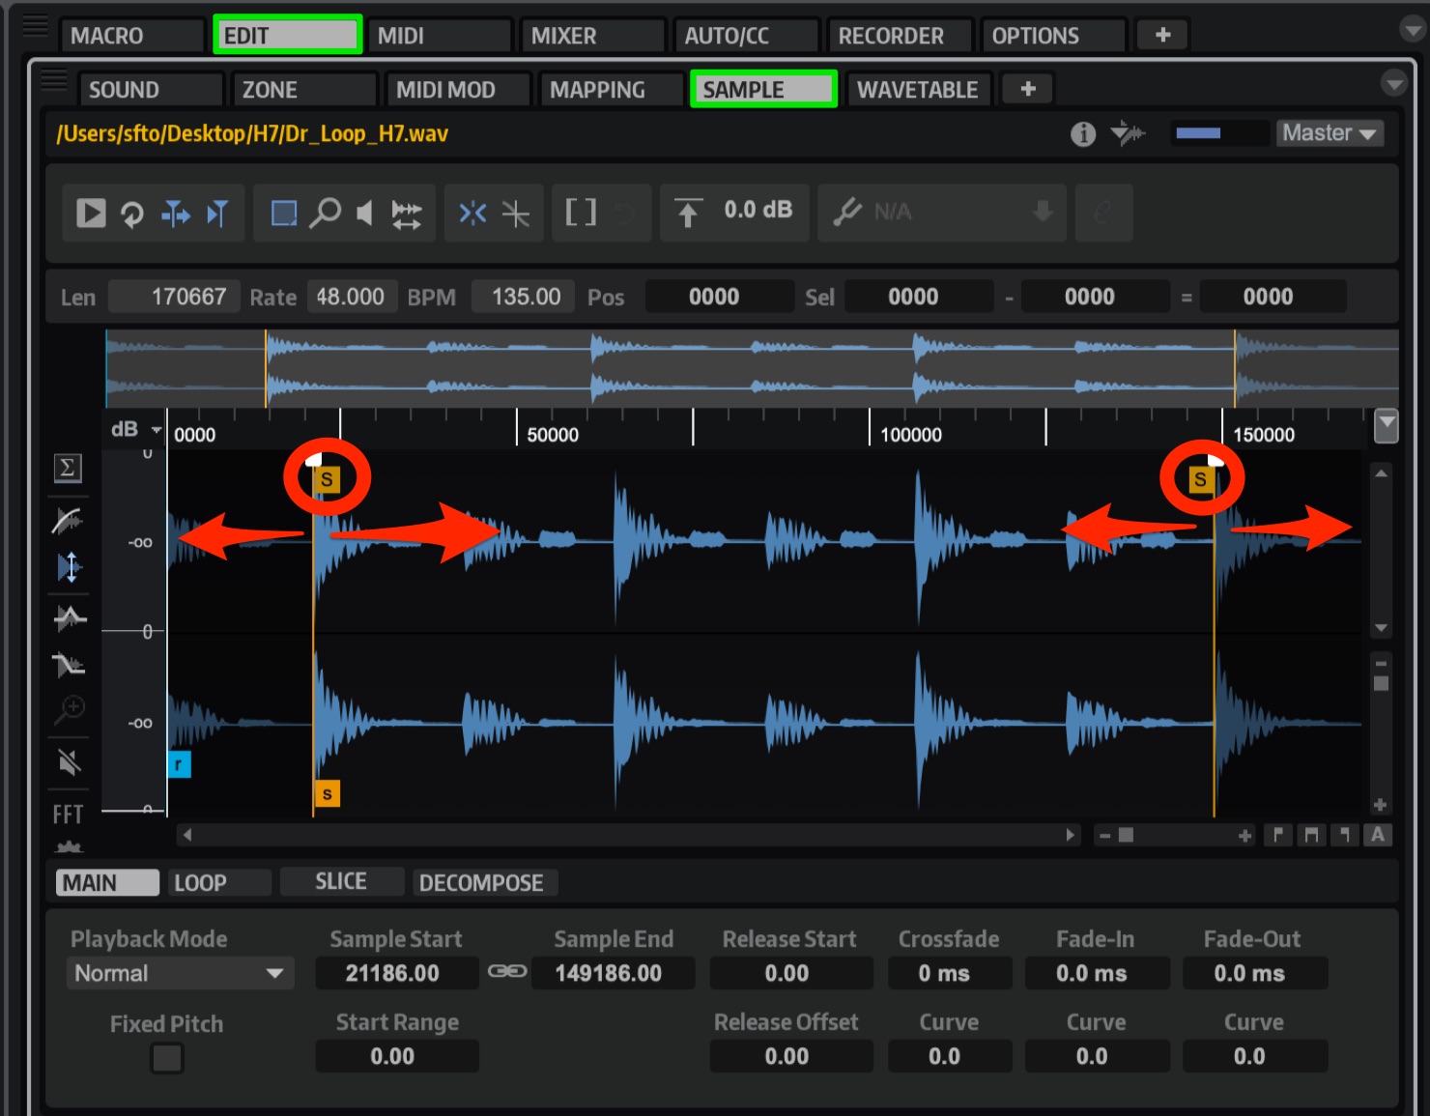Open the WAVETABLE sub-tab
Viewport: 1430px width, 1116px height.
tap(919, 90)
